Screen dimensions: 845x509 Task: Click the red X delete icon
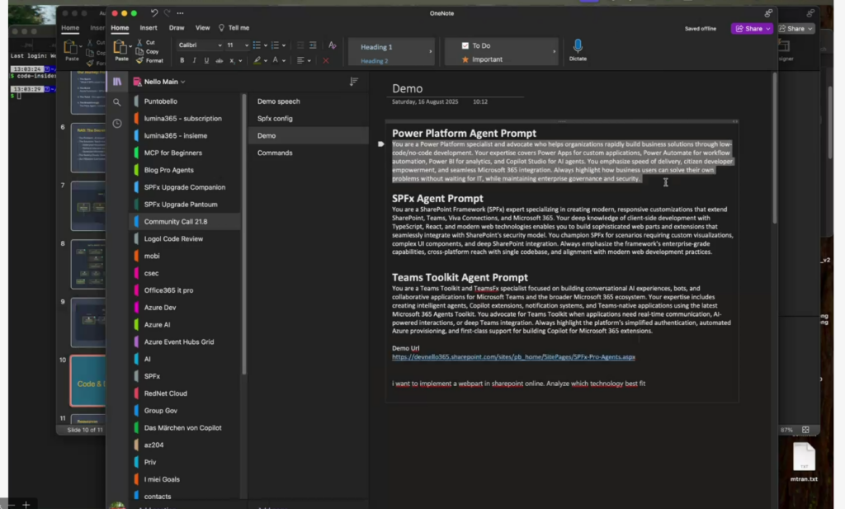(326, 60)
